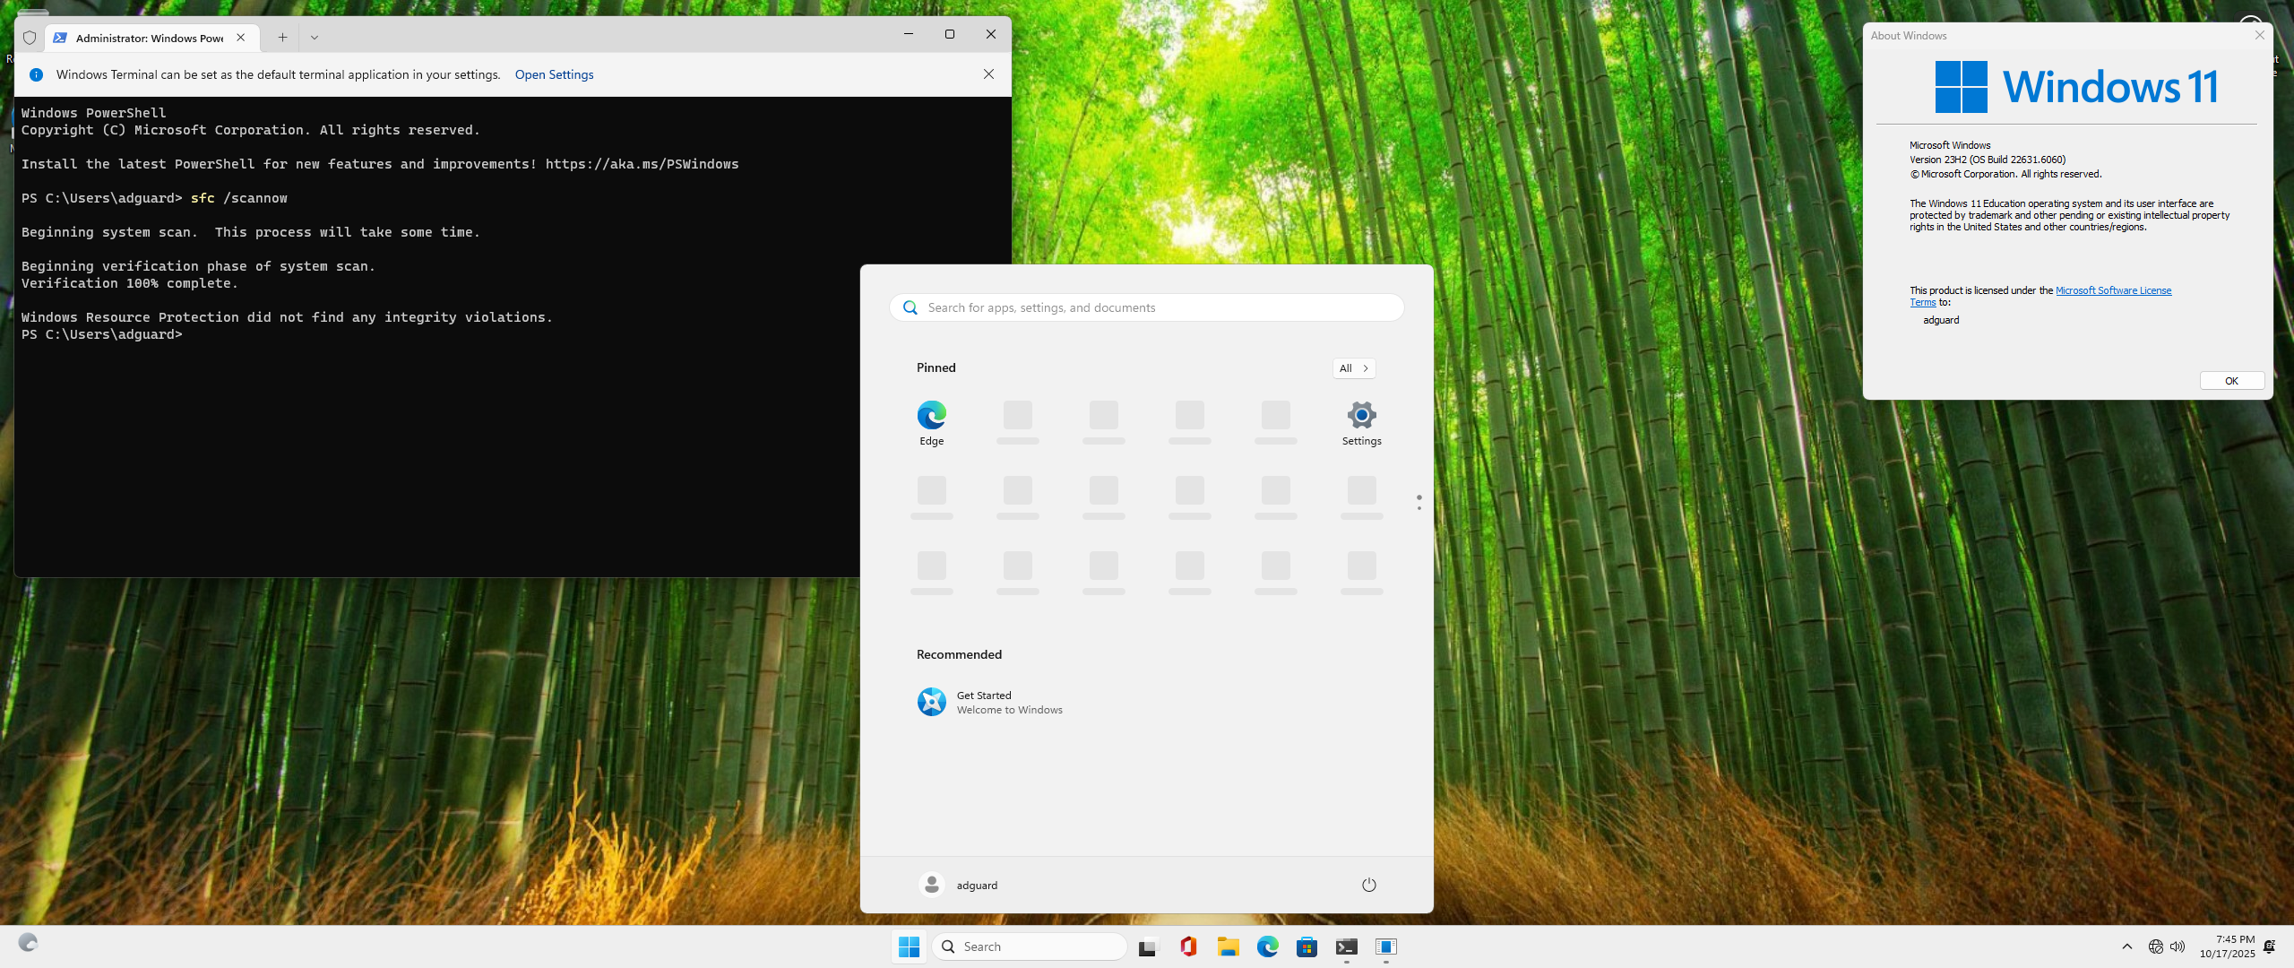
Task: Click the volume icon in system tray
Action: coord(2178,946)
